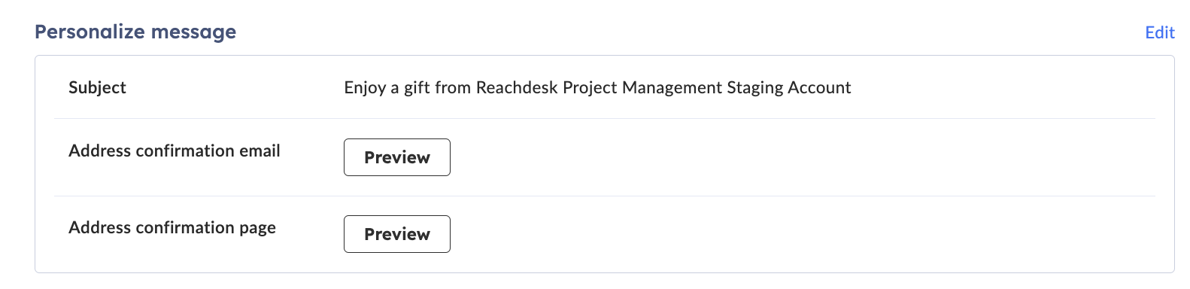Viewport: 1190px width, 289px height.
Task: Preview the address confirmation page
Action: (397, 234)
